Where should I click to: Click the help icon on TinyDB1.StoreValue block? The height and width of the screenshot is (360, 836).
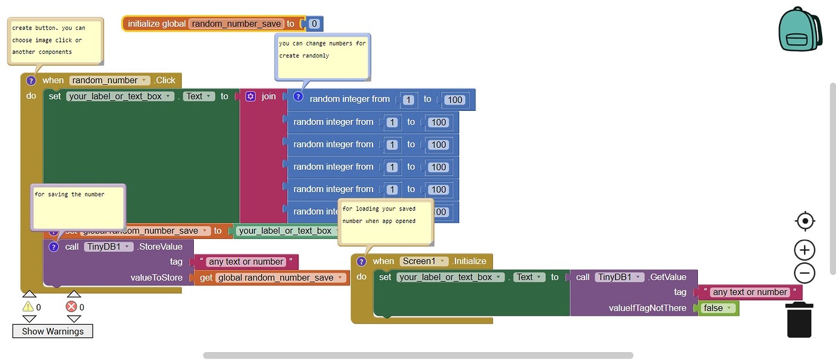point(53,246)
